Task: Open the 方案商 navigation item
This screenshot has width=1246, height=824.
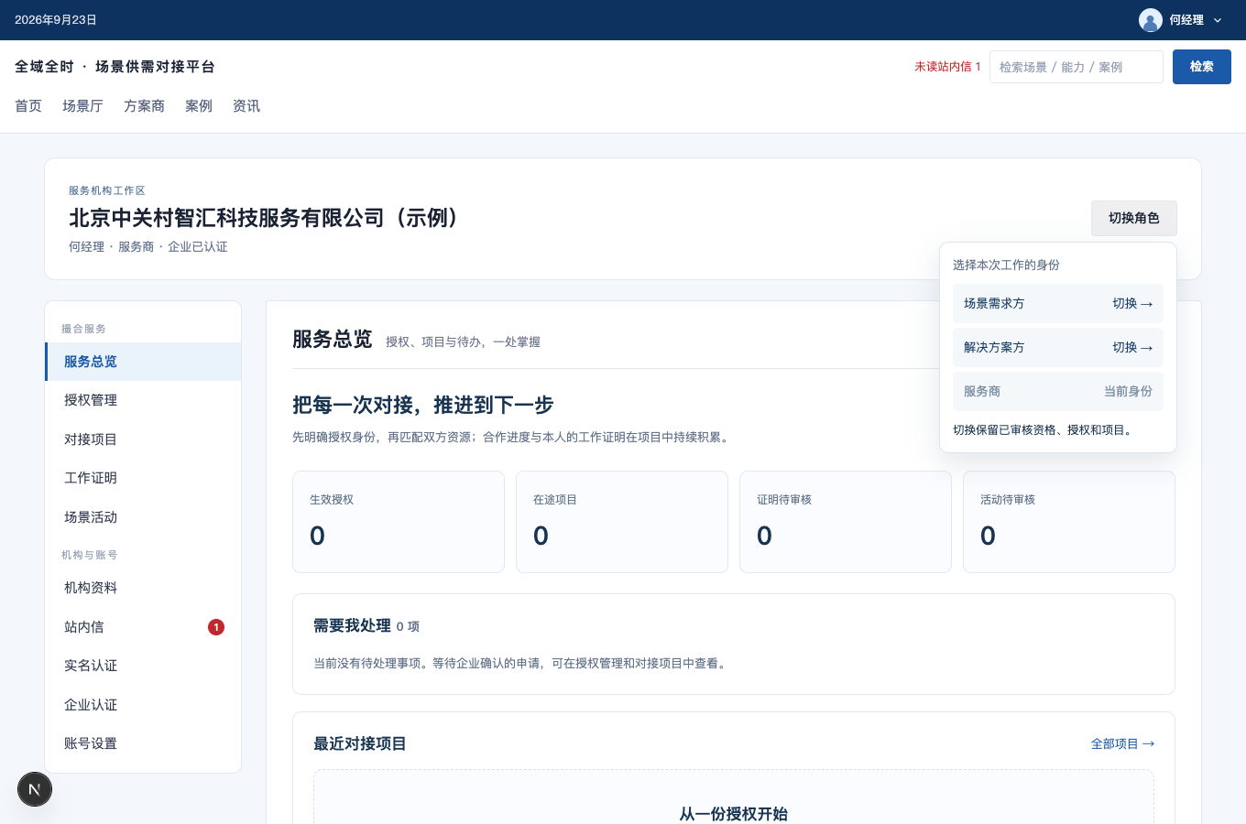Action: point(144,106)
